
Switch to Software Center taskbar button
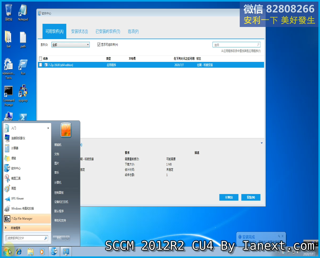click(54, 252)
